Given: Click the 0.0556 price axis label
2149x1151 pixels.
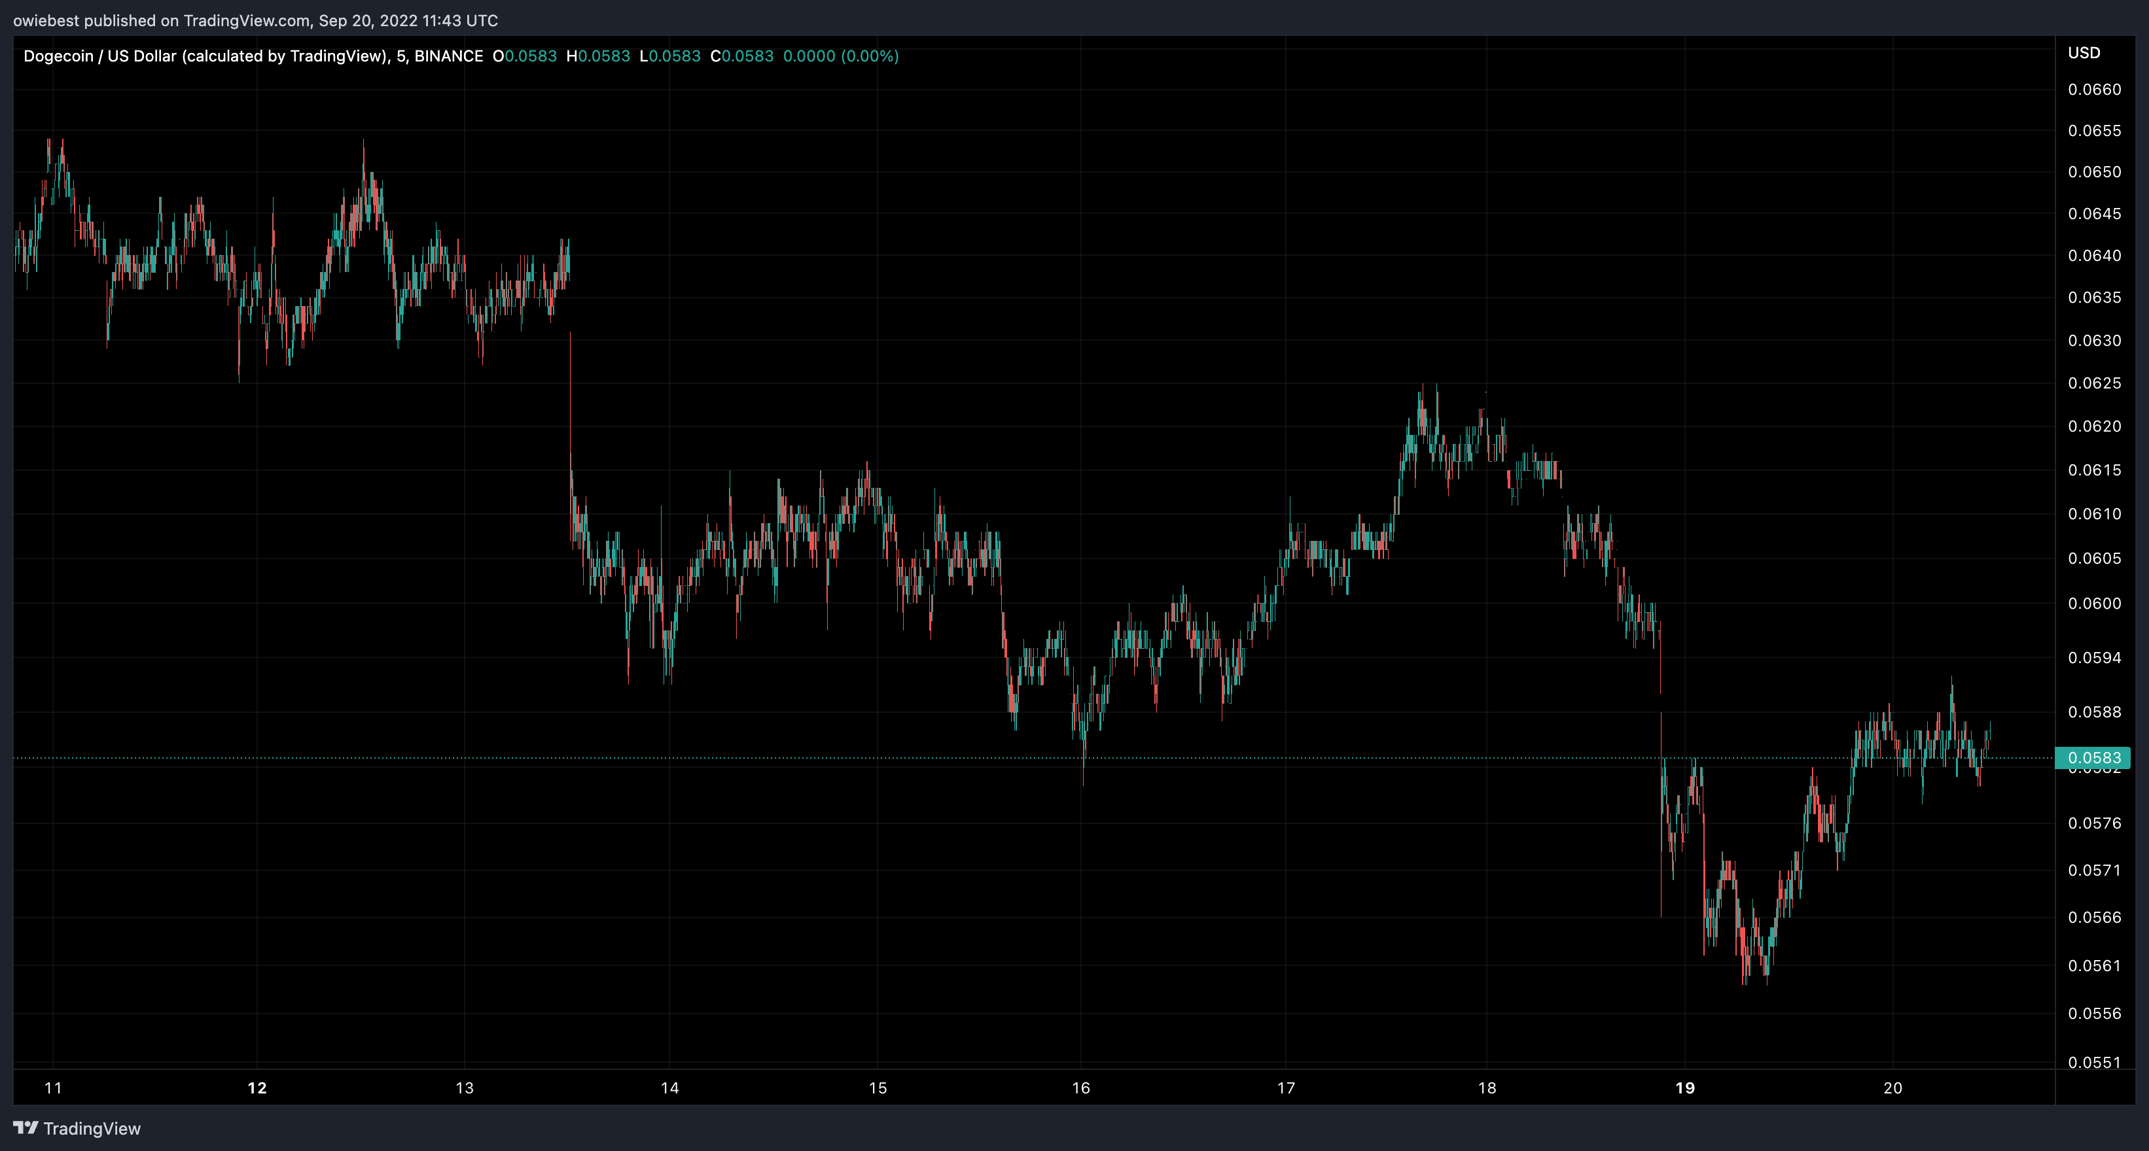Looking at the screenshot, I should [2094, 1014].
